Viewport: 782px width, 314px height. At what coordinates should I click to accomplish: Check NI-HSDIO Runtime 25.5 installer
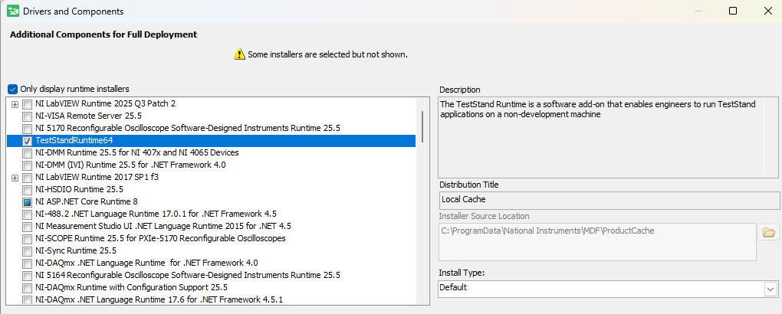pyautogui.click(x=27, y=189)
